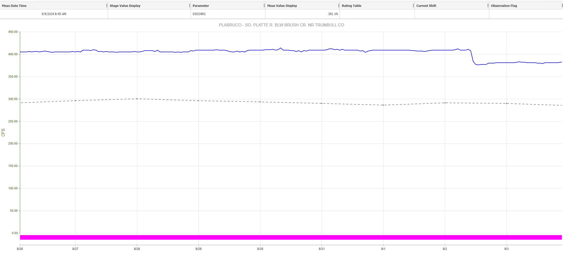Click the 9/3 x-axis date label
Viewport: 563px width, 253px height.
tap(507, 249)
